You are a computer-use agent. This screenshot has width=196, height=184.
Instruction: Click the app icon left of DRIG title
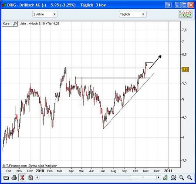pyautogui.click(x=4, y=5)
